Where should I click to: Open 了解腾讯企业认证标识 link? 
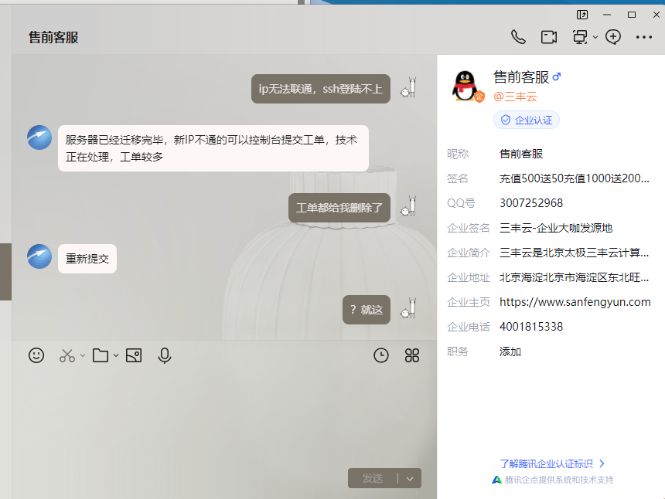pyautogui.click(x=544, y=463)
